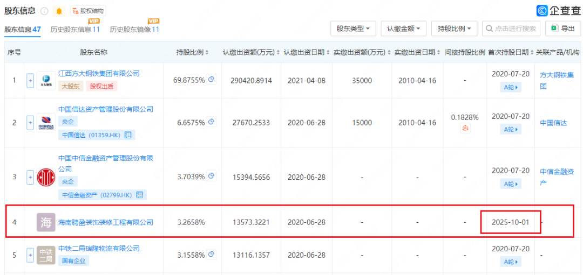Click the A轮 tag in row 1
The height and width of the screenshot is (275, 583).
[511, 87]
